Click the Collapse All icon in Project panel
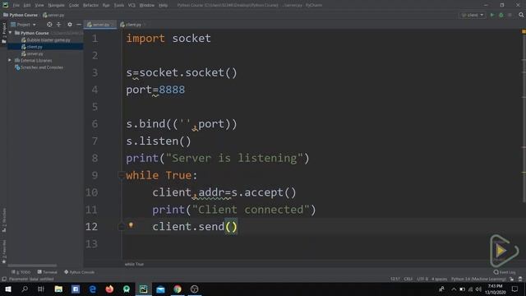The width and height of the screenshot is (526, 296). pyautogui.click(x=58, y=25)
